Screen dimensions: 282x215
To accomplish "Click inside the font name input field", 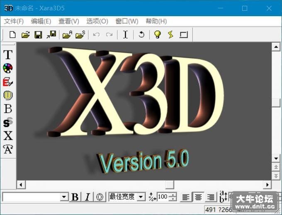I will (32, 197).
